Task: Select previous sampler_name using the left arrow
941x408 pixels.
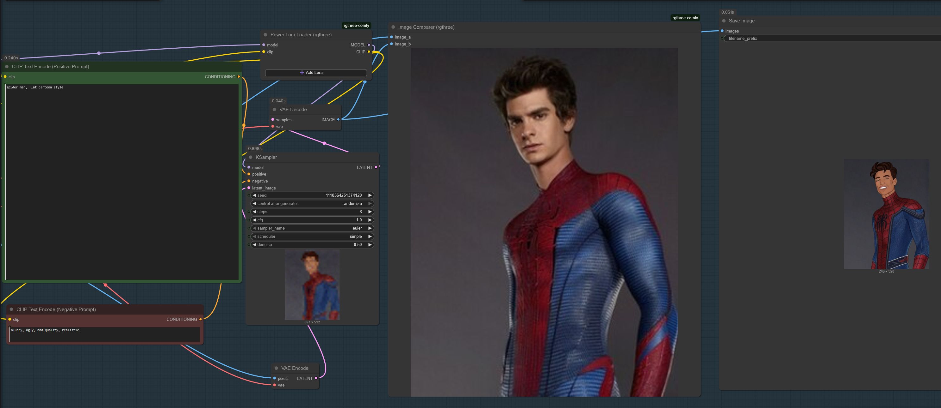Action: (x=254, y=228)
